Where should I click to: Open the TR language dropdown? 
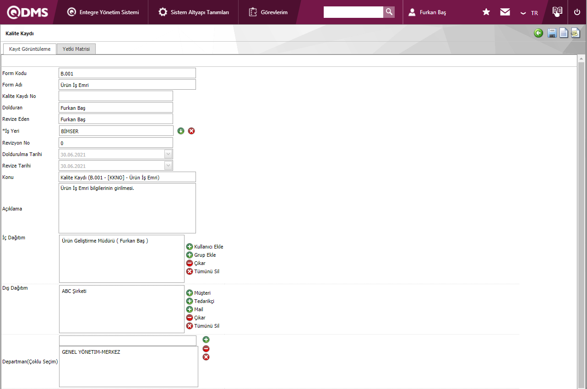tap(529, 13)
